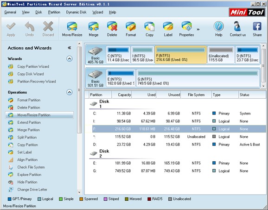Image resolution: width=268 pixels, height=210 pixels.
Task: Click the Check File System icon
Action: (11, 167)
